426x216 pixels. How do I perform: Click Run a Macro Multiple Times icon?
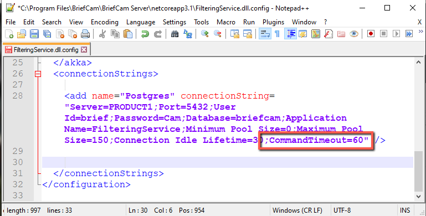click(409, 34)
